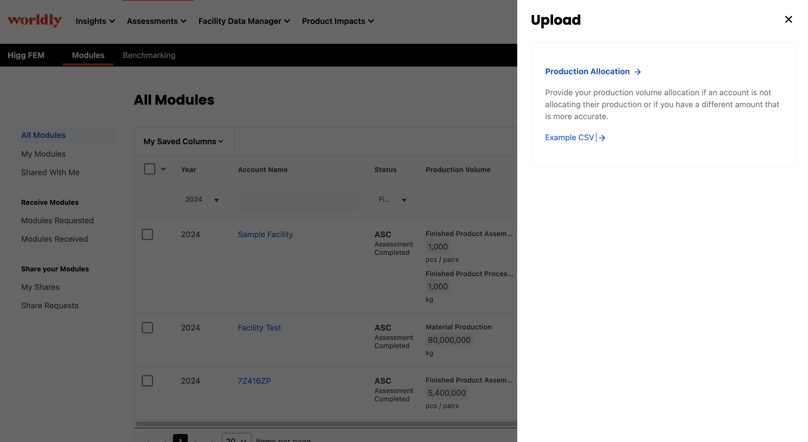Expand the Product Impacts menu
This screenshot has height=442, width=808.
pos(338,21)
